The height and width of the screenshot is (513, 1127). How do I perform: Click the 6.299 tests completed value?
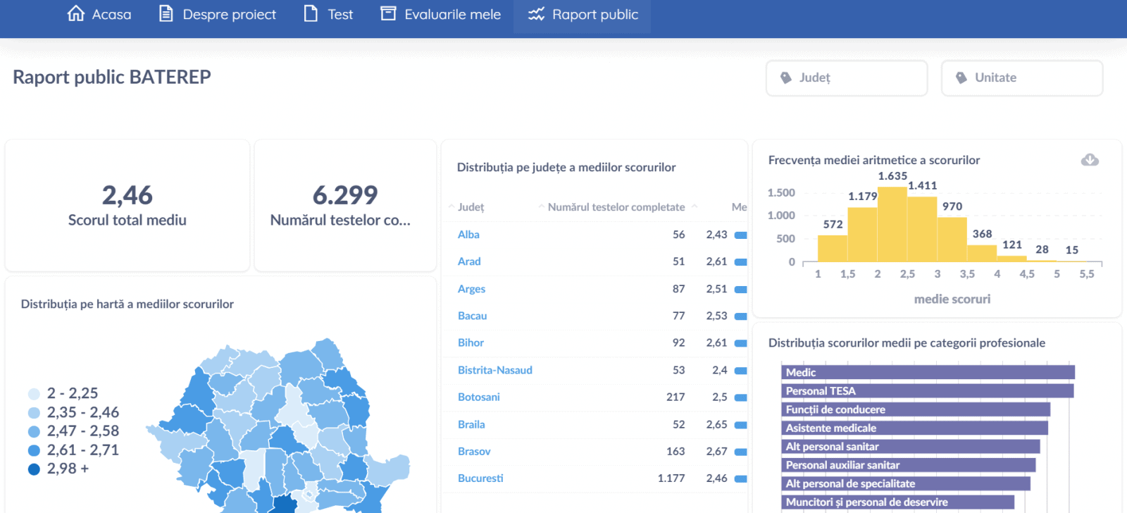tap(345, 194)
